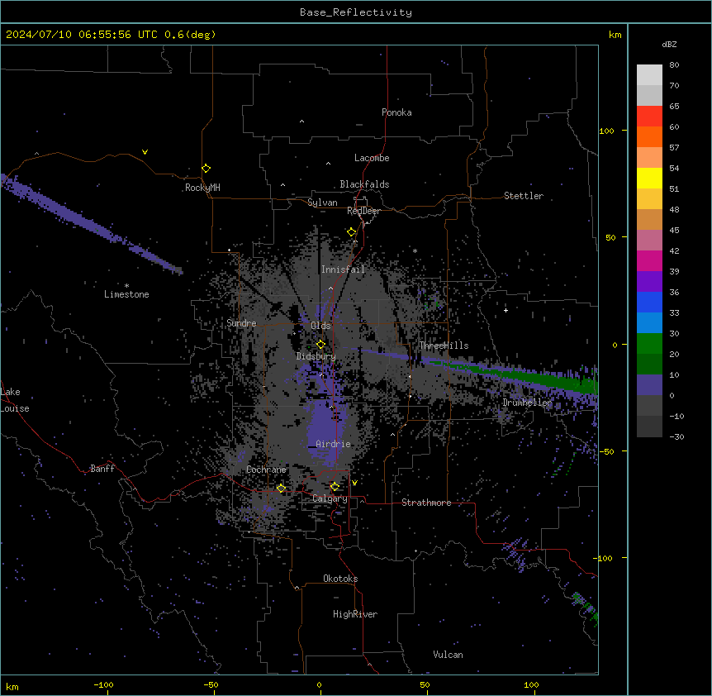The width and height of the screenshot is (712, 696).
Task: Click the -100 tick on the bottom axis
Action: pyautogui.click(x=103, y=684)
